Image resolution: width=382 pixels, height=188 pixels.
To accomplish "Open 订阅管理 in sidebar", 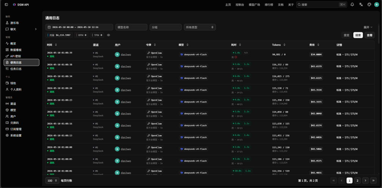I will (x=21, y=129).
